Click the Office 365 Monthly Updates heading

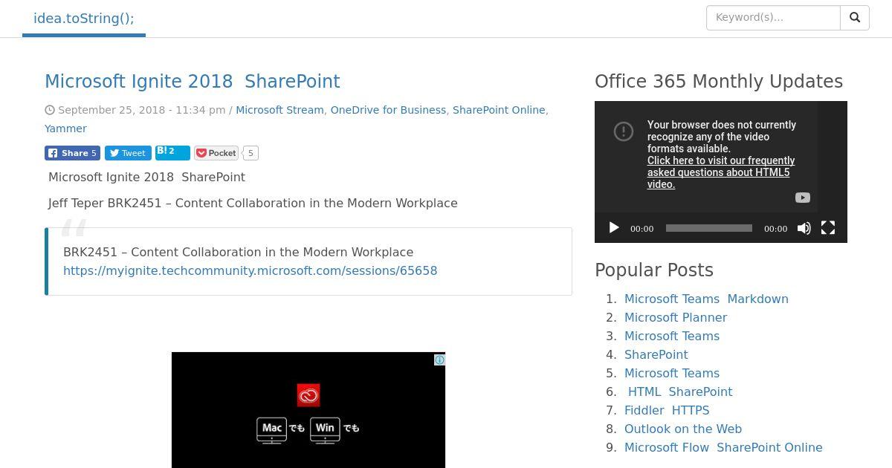click(719, 82)
